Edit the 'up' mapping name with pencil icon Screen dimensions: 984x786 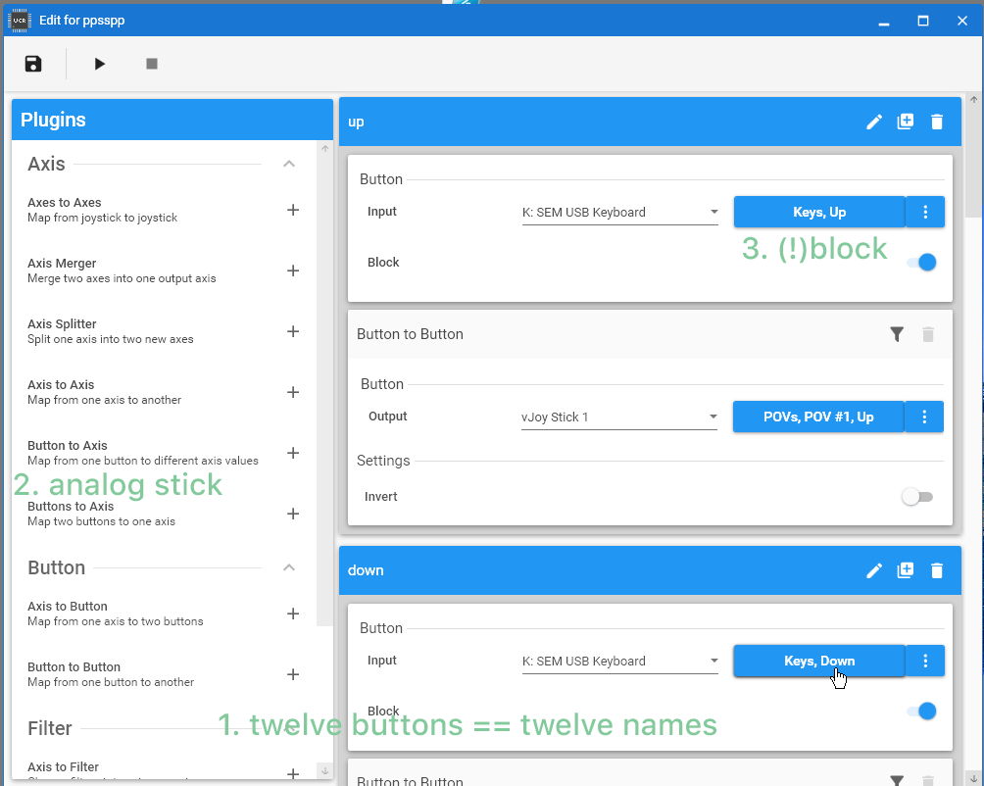coord(874,122)
